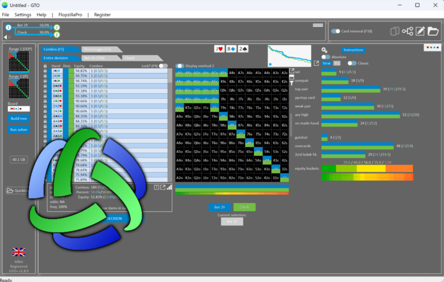Screen dimensions: 444x282
Task: Expand the hamburger lines panel handle
Action: (318, 25)
